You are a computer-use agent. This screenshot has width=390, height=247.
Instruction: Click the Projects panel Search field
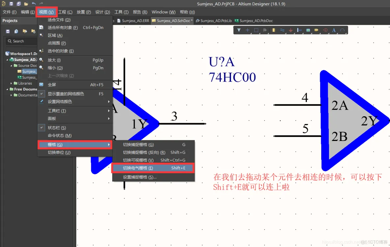[22, 41]
